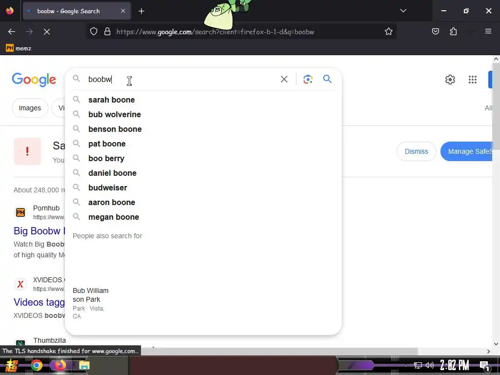Open tracking protection shield icon
The image size is (500, 375).
click(x=93, y=32)
